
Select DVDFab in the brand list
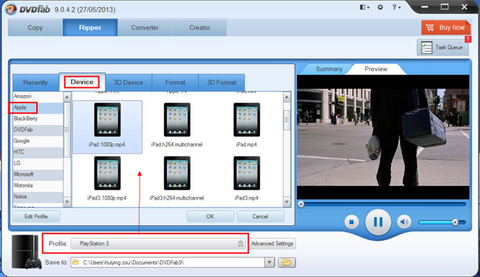38,130
